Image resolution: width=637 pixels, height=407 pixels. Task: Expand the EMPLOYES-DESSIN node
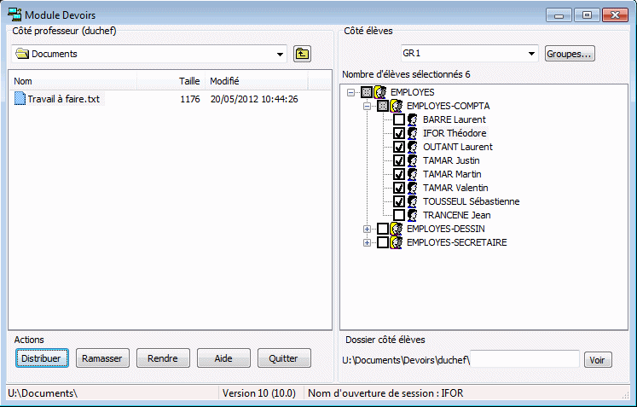367,230
